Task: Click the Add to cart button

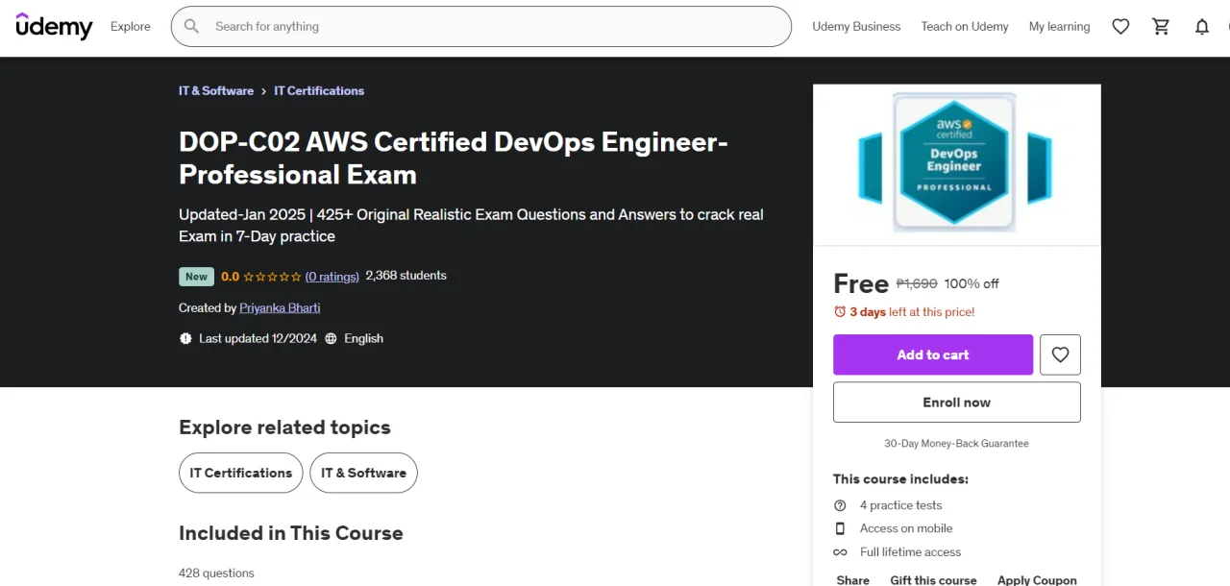Action: coord(933,354)
